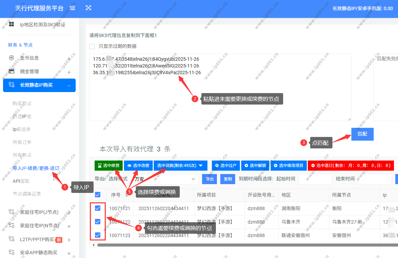Click the 佣金管理 card icon
The height and width of the screenshot is (258, 398).
(x=11, y=71)
